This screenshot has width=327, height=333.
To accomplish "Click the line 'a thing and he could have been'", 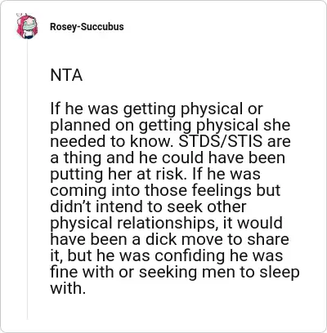I will click(168, 158).
